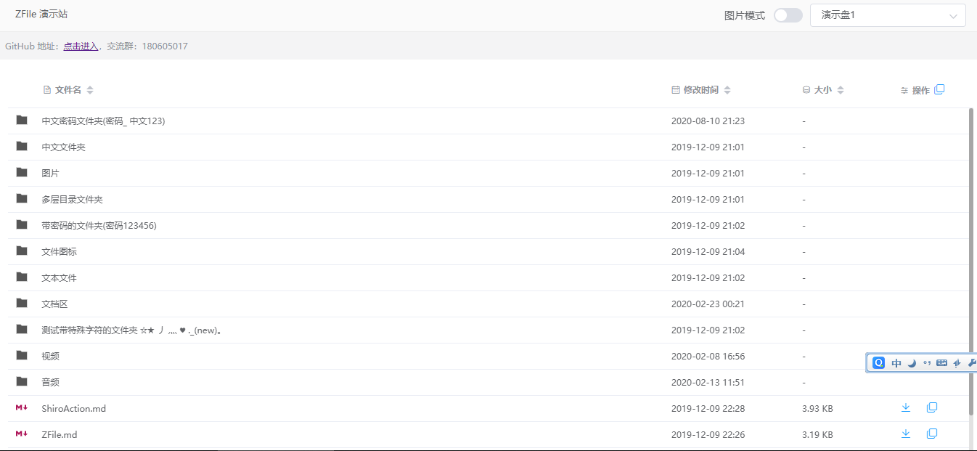
Task: Click the file list vertical scrollbar
Action: click(971, 261)
